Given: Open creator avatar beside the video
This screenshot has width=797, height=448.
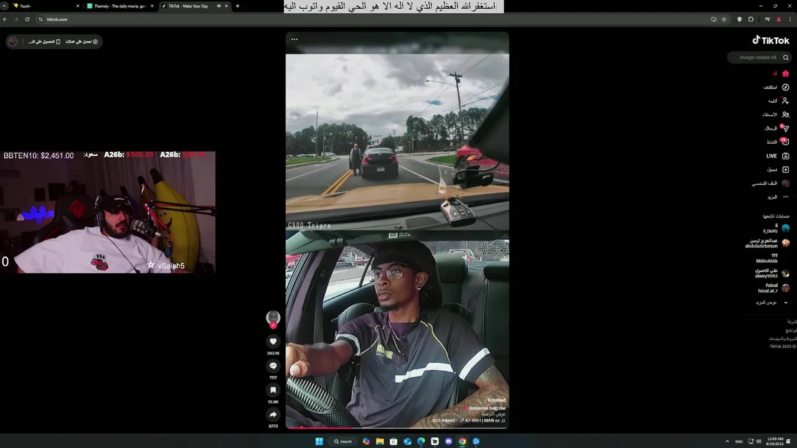Looking at the screenshot, I should pyautogui.click(x=273, y=317).
